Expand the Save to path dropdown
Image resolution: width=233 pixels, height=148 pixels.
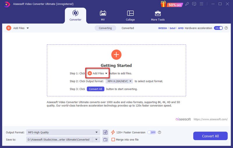[96, 140]
